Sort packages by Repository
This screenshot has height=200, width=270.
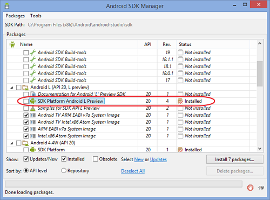coord(64,170)
